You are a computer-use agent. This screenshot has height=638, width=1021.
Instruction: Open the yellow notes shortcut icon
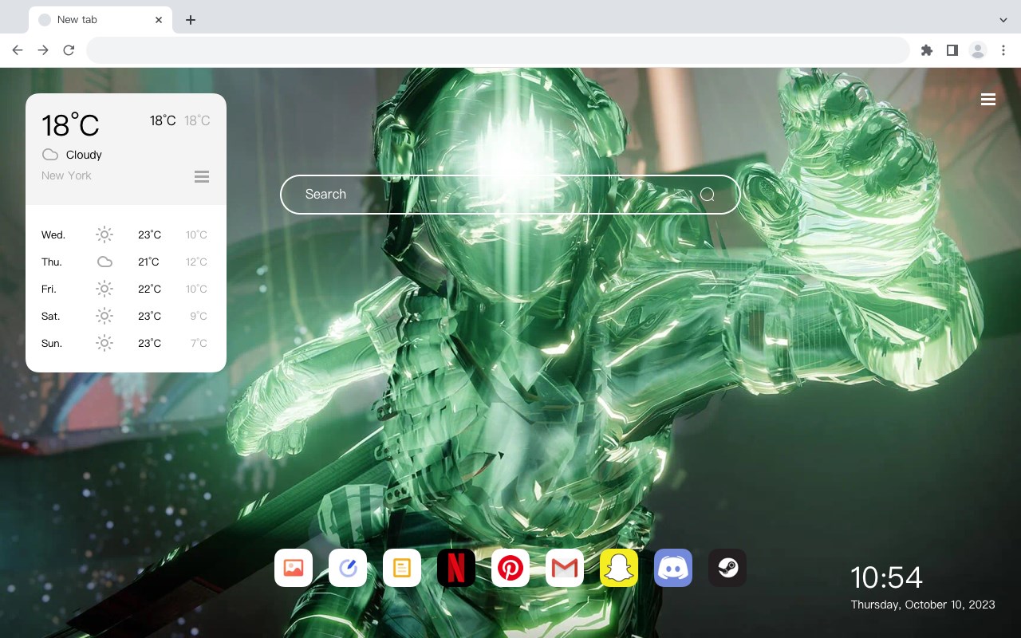point(402,568)
